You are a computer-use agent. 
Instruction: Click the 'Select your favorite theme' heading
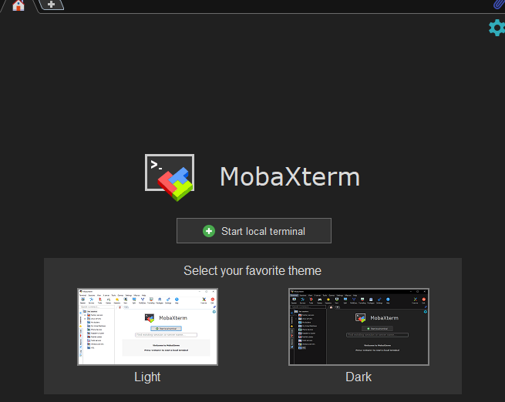click(253, 271)
